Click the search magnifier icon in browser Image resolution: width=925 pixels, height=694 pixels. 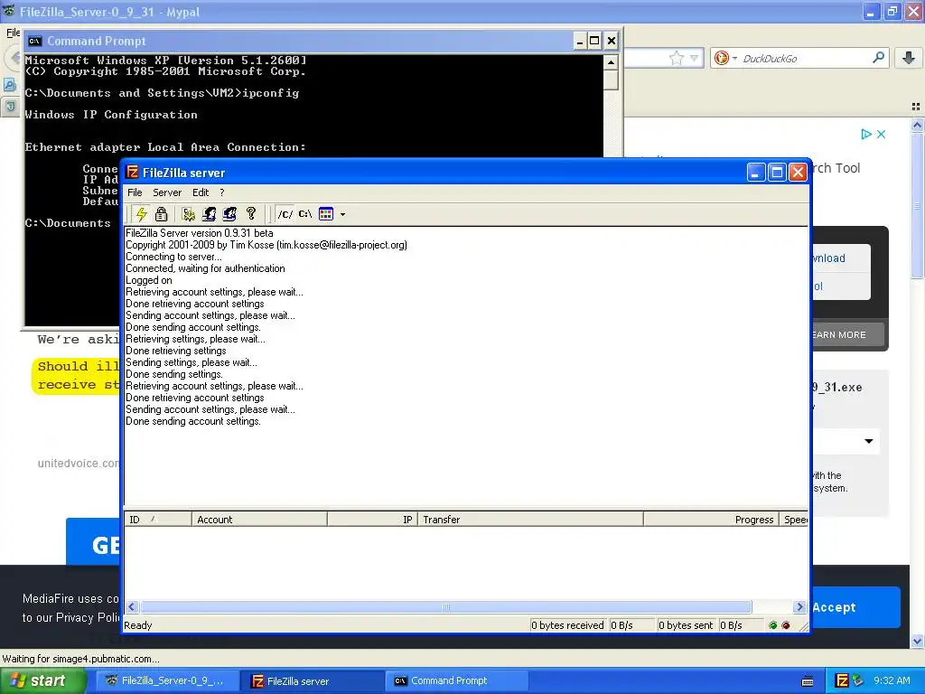pos(878,57)
